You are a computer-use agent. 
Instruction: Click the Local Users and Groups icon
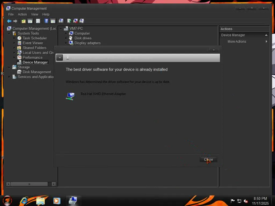click(19, 53)
